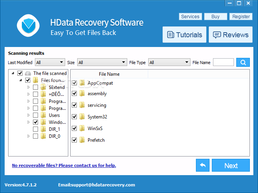Expand the DIR_0 tree node

coord(28,136)
